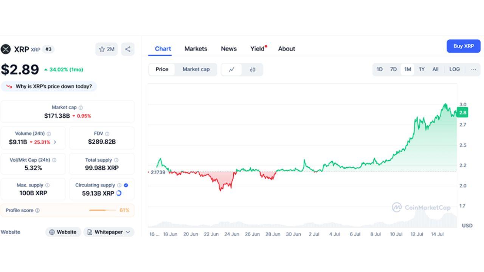Open the info icon next to FDV
This screenshot has height=272, width=484.
click(107, 134)
